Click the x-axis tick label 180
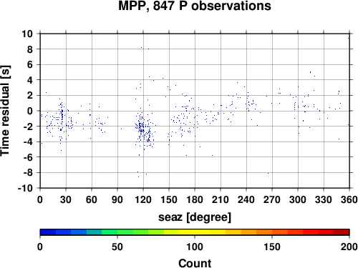 [x=195, y=199]
